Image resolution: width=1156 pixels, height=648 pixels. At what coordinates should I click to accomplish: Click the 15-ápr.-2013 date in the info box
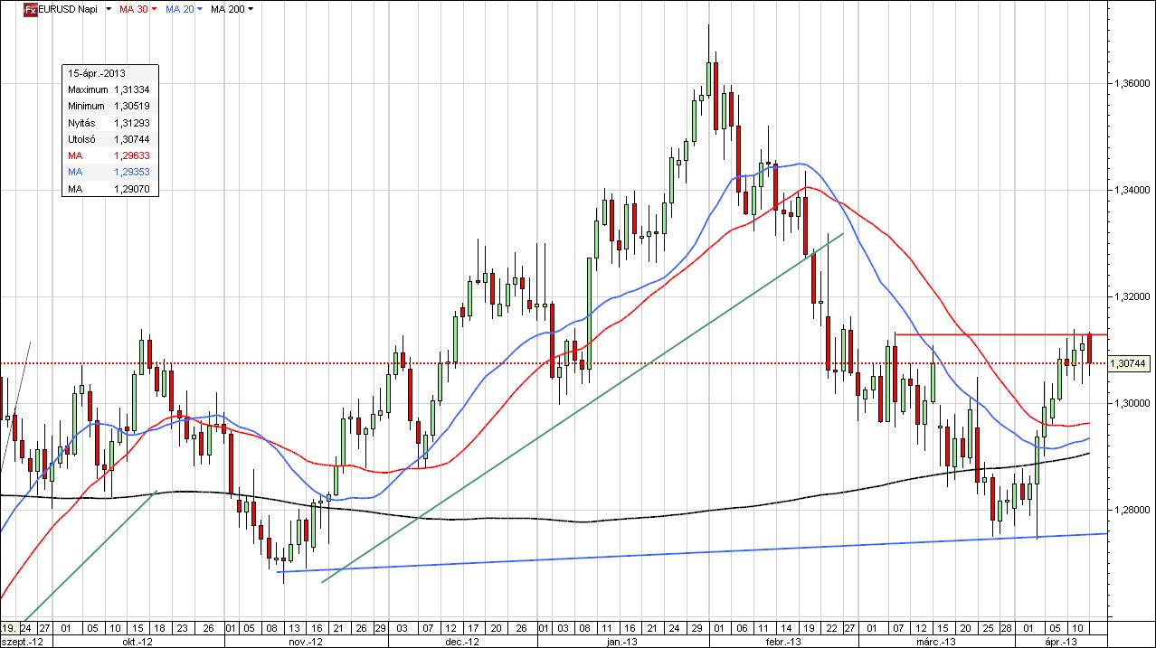click(x=97, y=73)
